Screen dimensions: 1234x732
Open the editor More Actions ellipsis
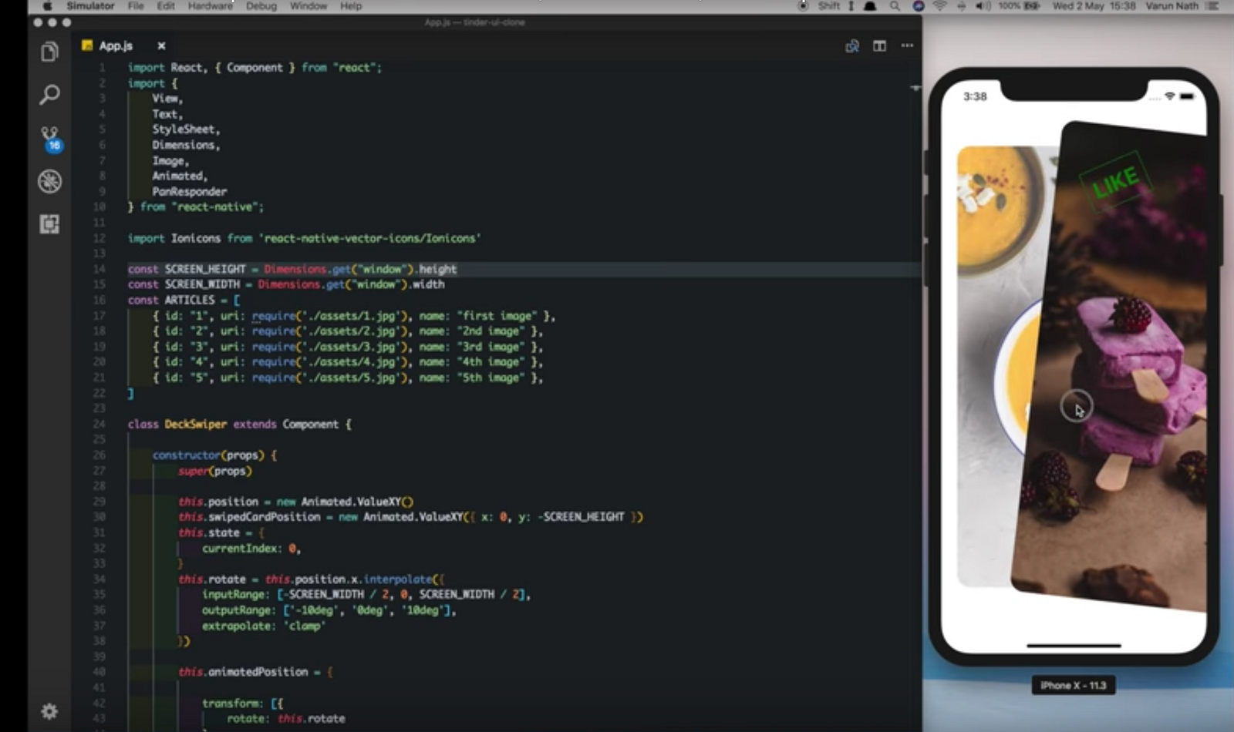[x=907, y=45]
